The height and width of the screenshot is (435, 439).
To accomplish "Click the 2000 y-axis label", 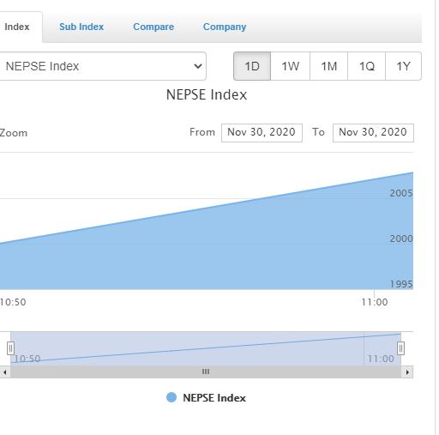I will coord(401,239).
